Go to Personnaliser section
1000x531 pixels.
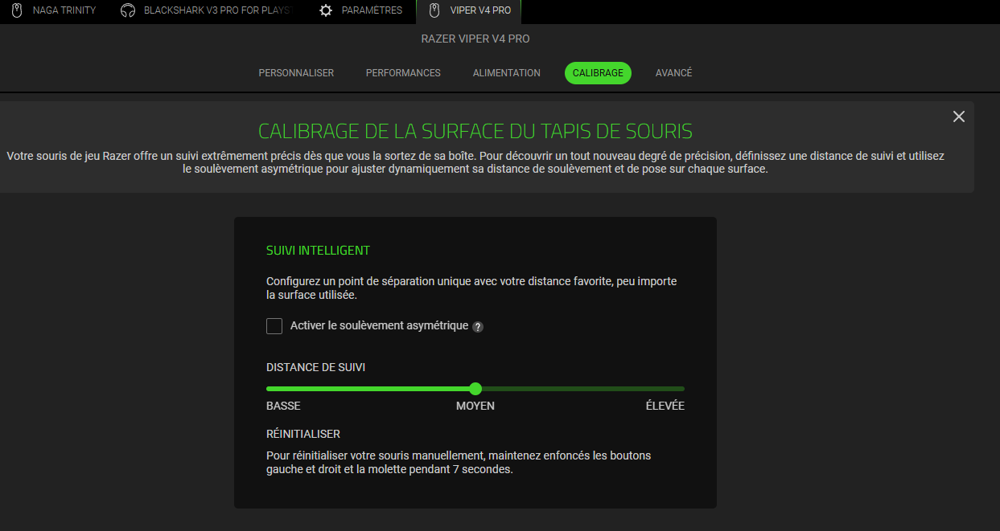click(296, 73)
